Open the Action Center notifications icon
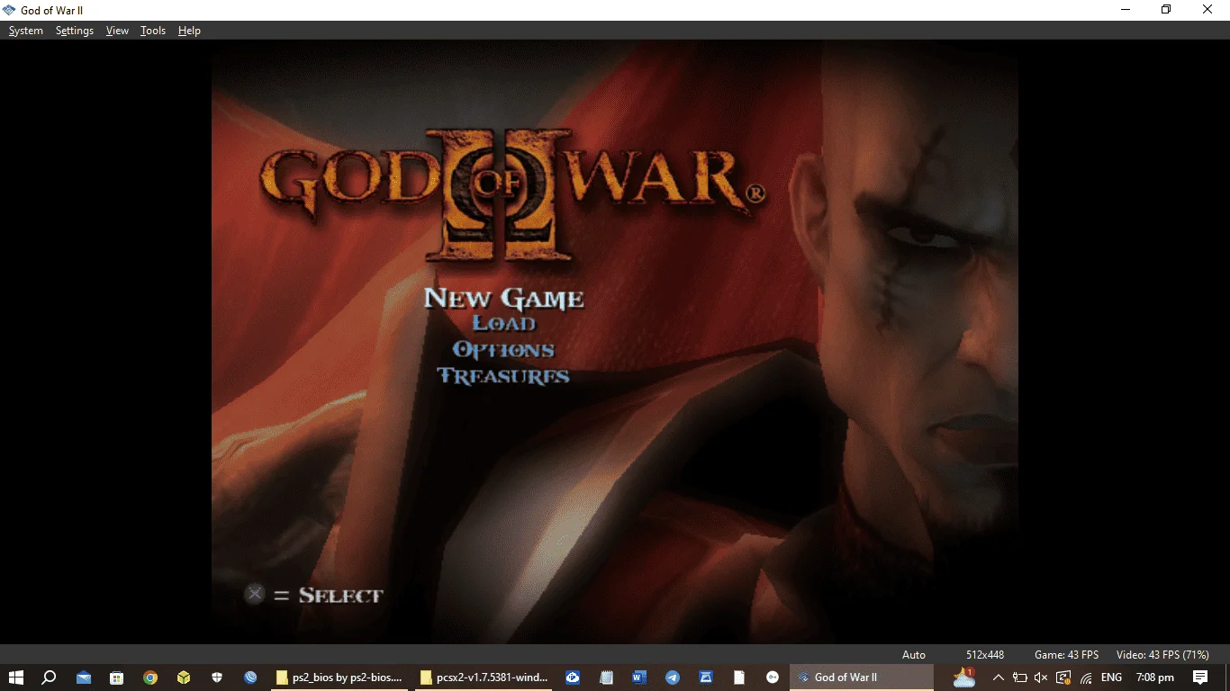 [x=1200, y=678]
